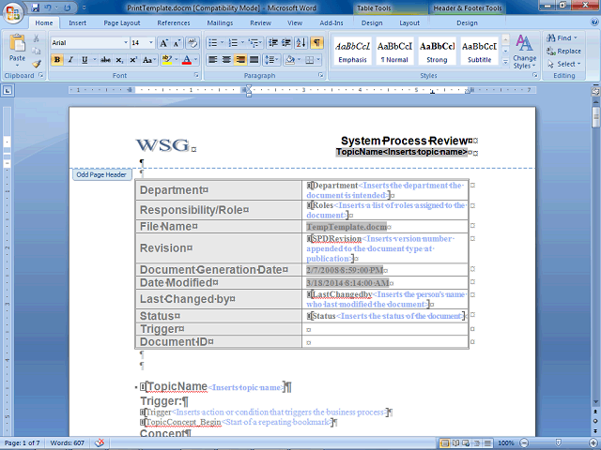The image size is (601, 450).
Task: Grow font size button
Action: click(163, 43)
